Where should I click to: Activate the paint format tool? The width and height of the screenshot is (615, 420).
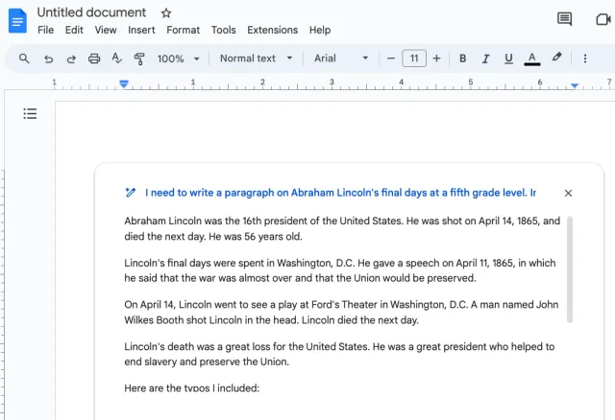(139, 58)
